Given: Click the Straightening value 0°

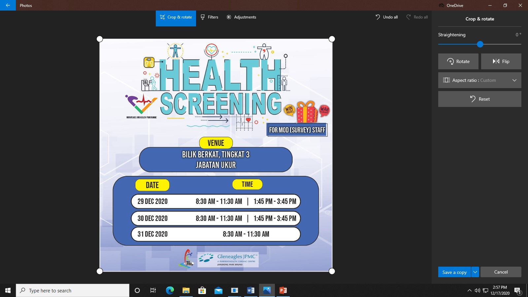Looking at the screenshot, I should 518,35.
